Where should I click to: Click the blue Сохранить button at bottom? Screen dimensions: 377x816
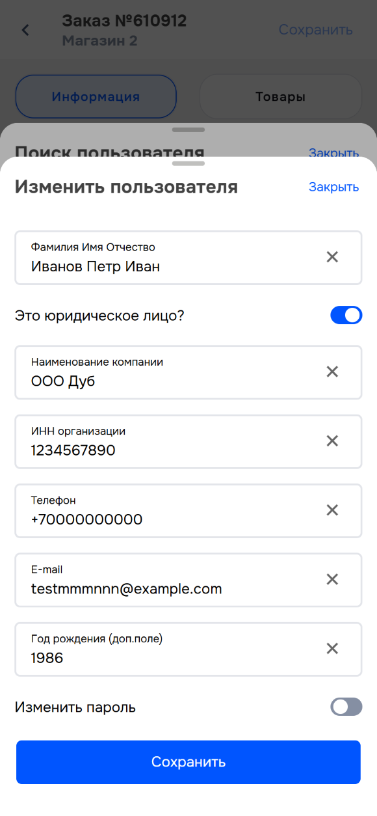188,762
